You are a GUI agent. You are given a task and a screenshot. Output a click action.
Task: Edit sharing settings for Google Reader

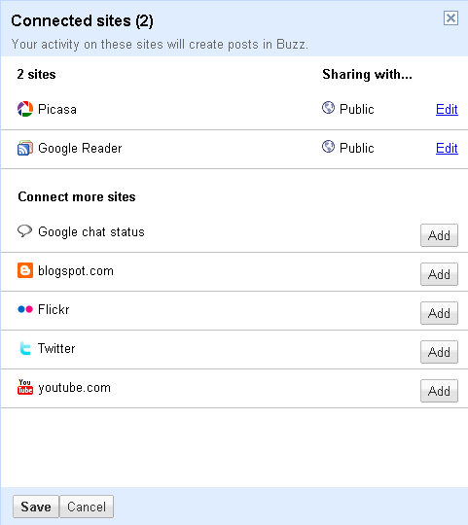pos(447,148)
